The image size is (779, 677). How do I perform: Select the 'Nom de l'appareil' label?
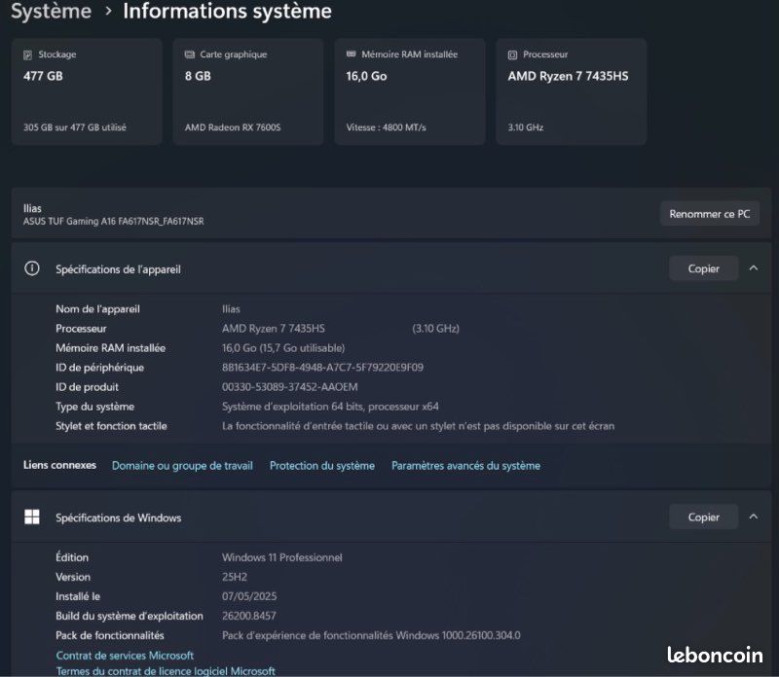(97, 308)
